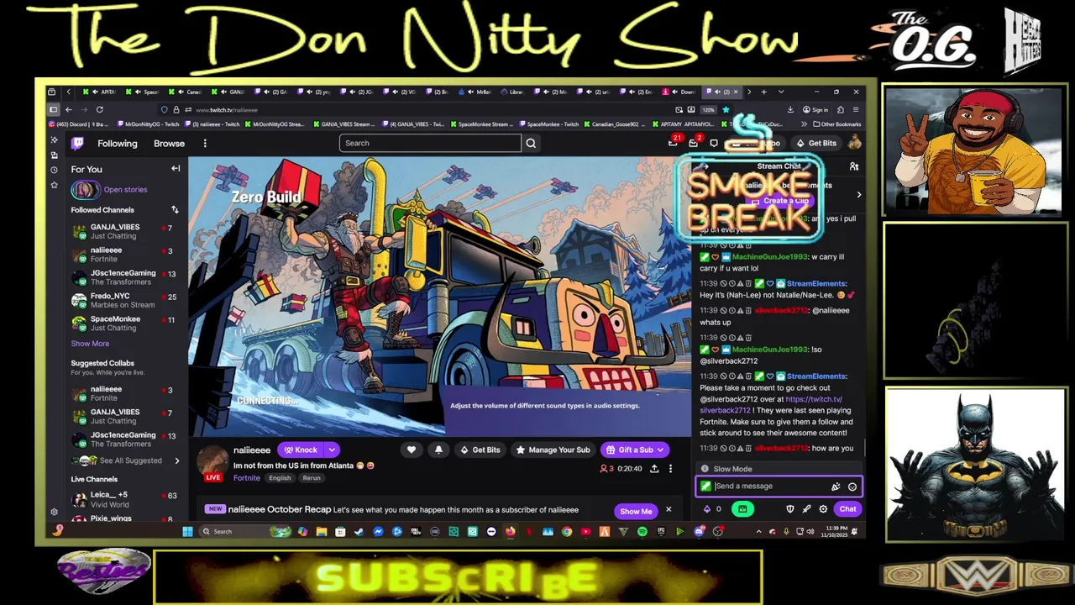This screenshot has width=1075, height=605.
Task: Open SpaceMonkee channel in Followed Channels
Action: point(123,324)
